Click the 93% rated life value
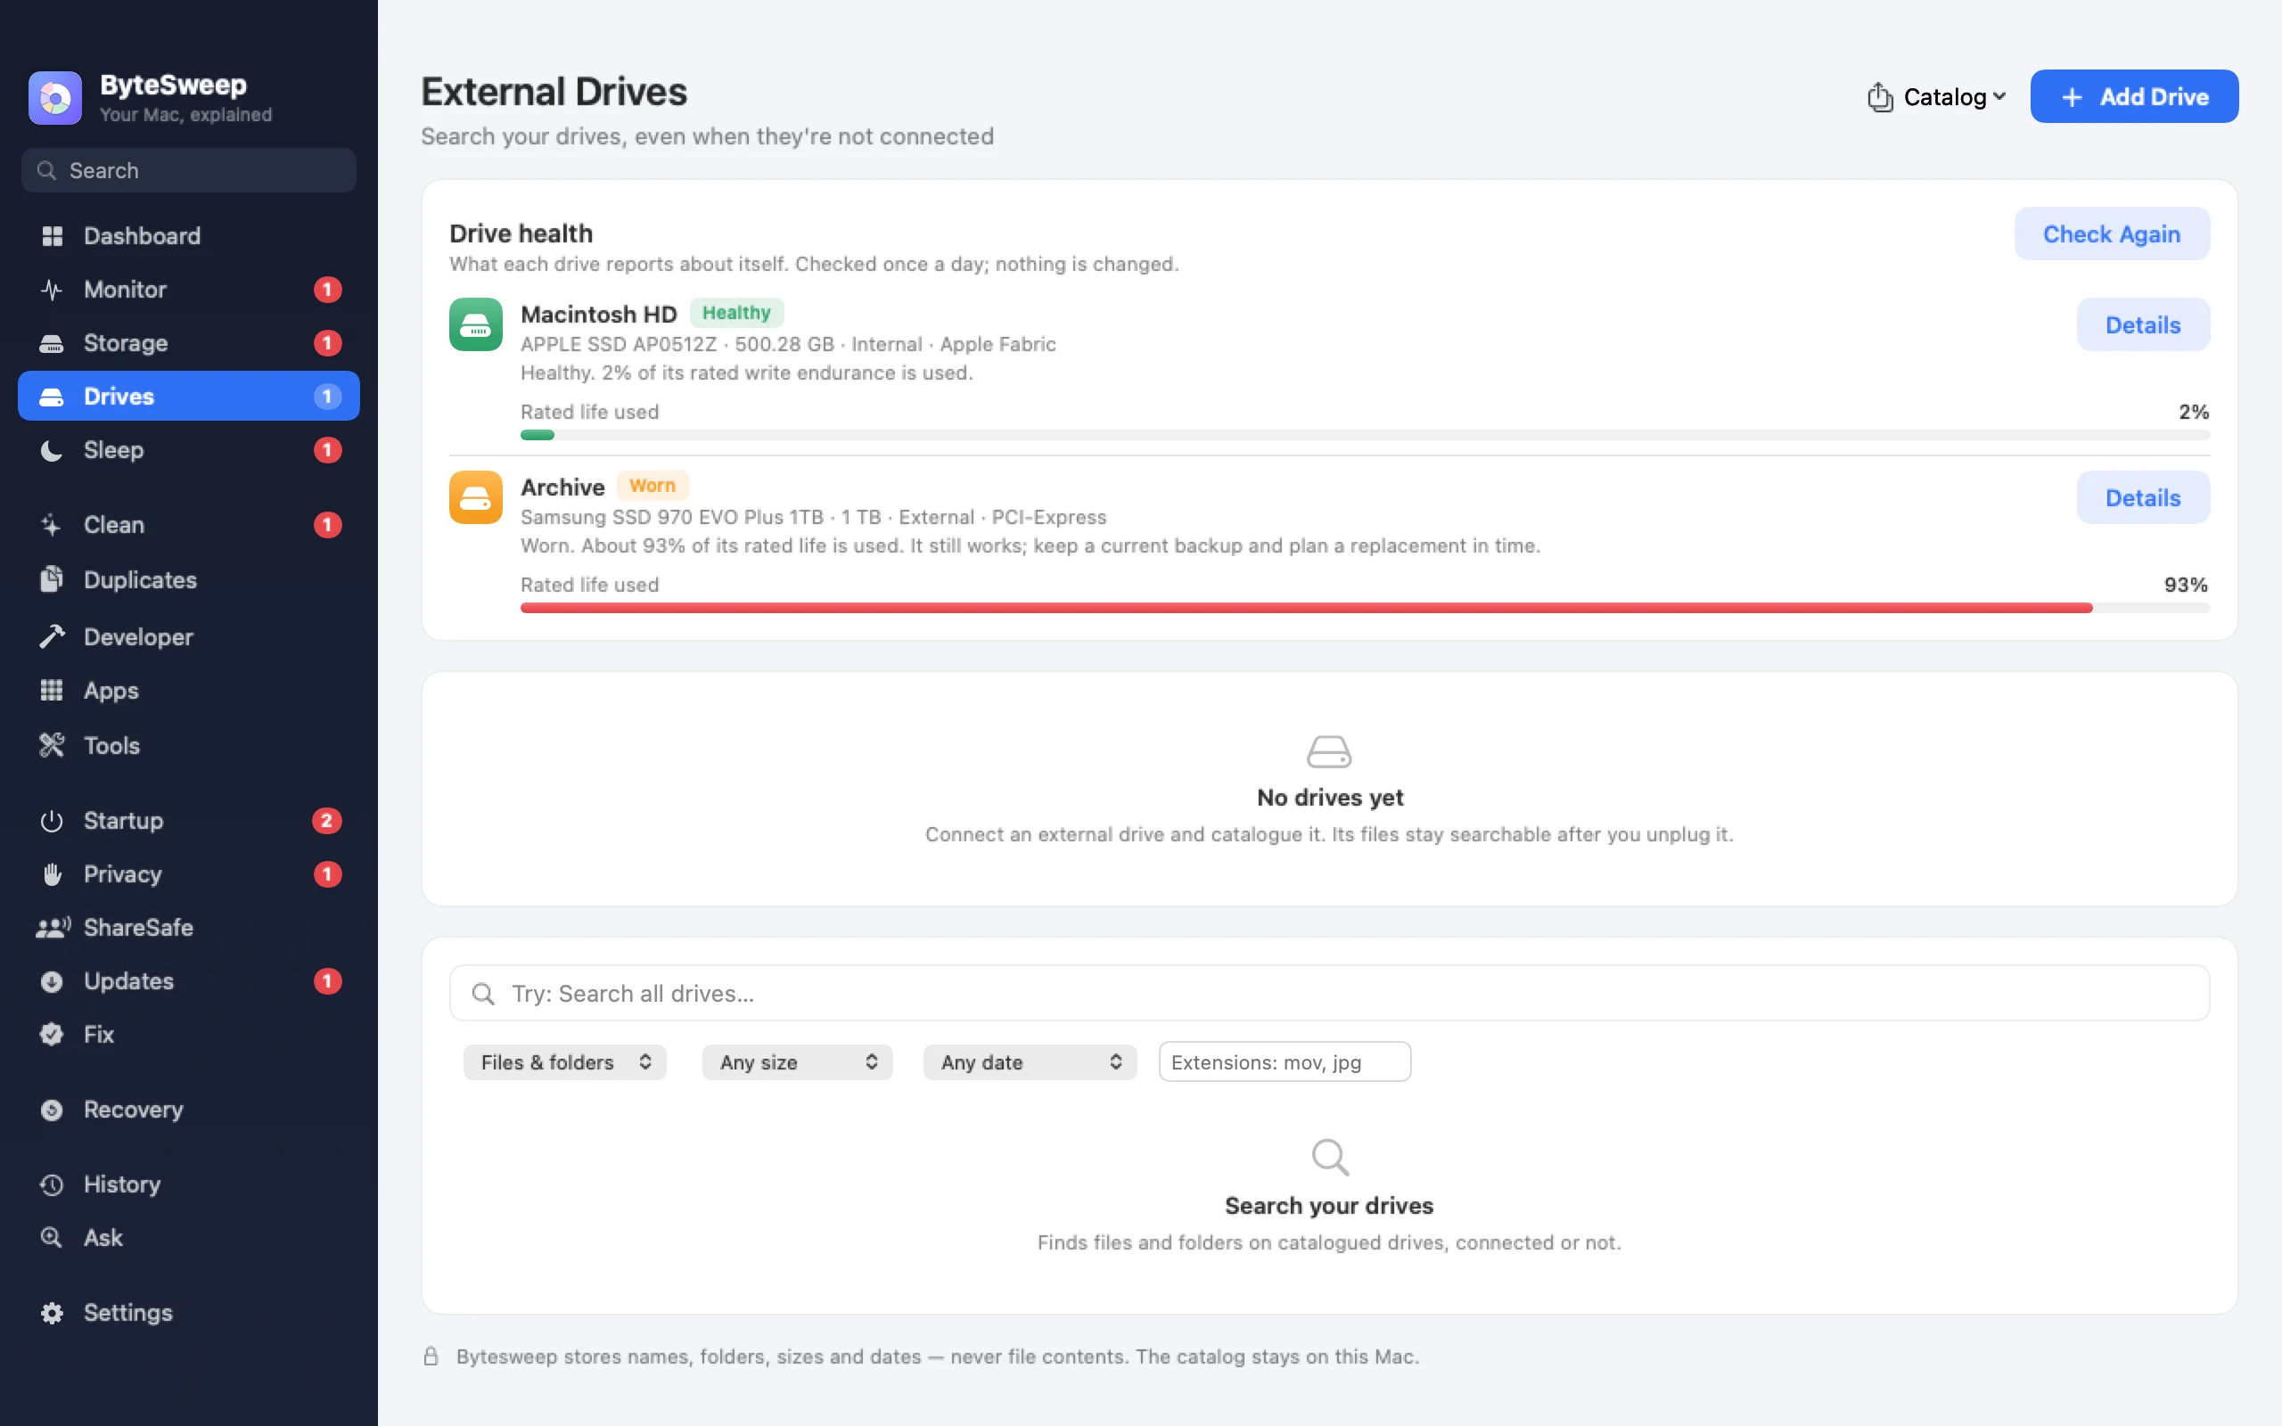 [2186, 585]
